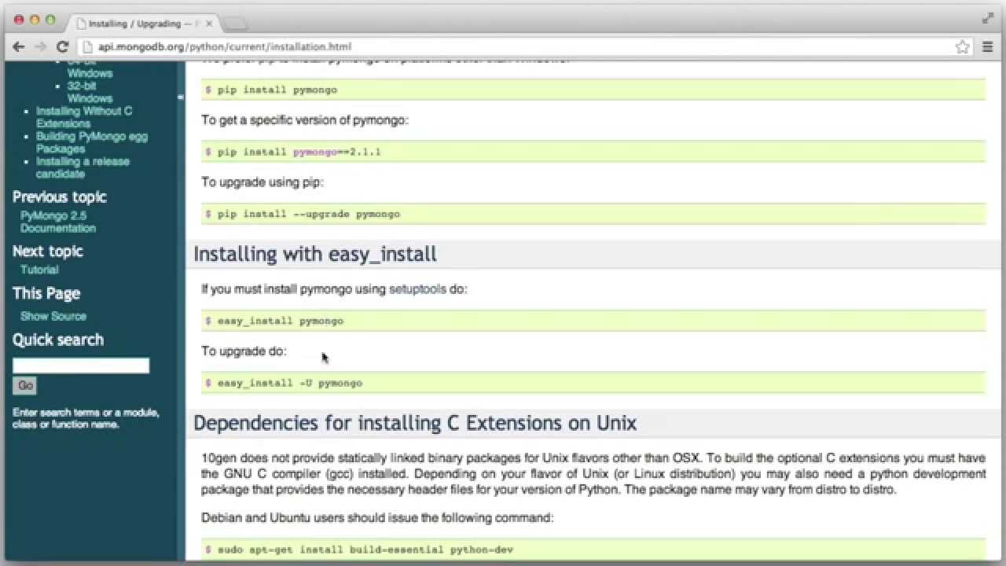This screenshot has height=566, width=1006.
Task: Click the page icon in the address bar
Action: tap(86, 46)
